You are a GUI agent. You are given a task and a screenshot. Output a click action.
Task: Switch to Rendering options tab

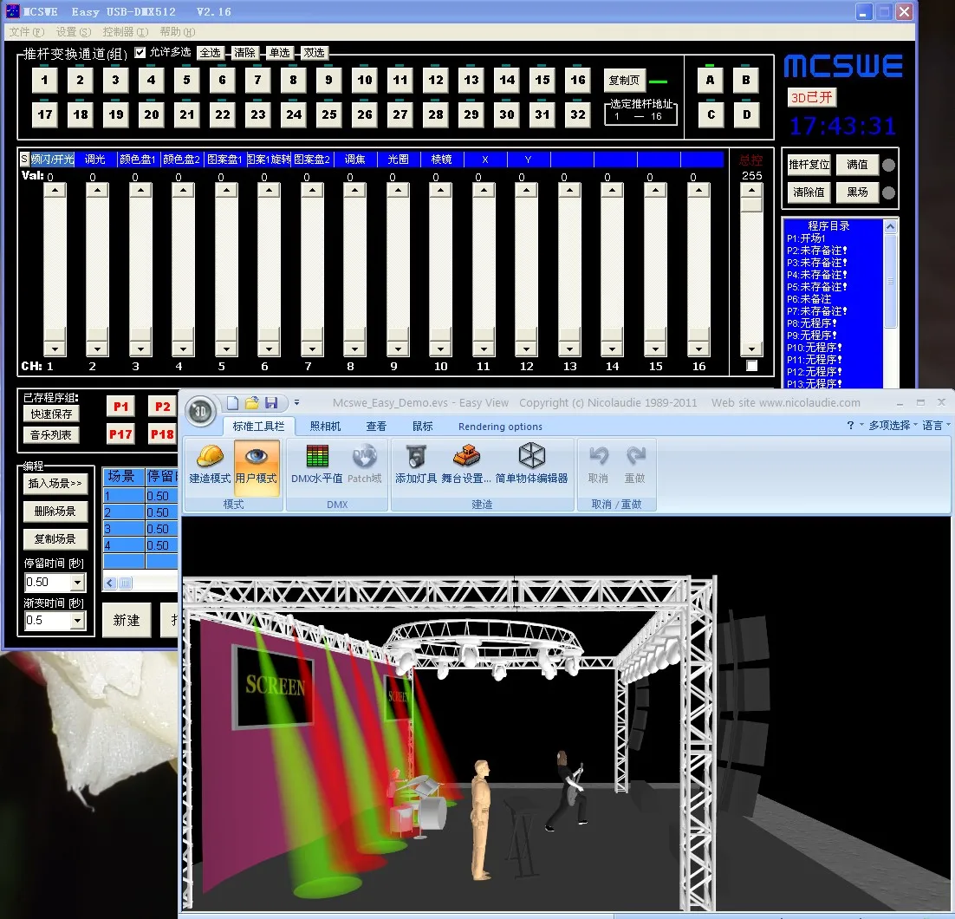(500, 427)
